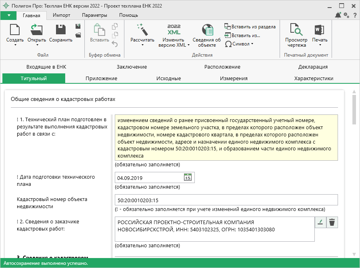Click the Создать new document icon

click(15, 30)
